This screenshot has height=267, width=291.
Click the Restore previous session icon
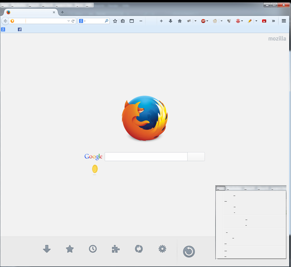pos(189,252)
